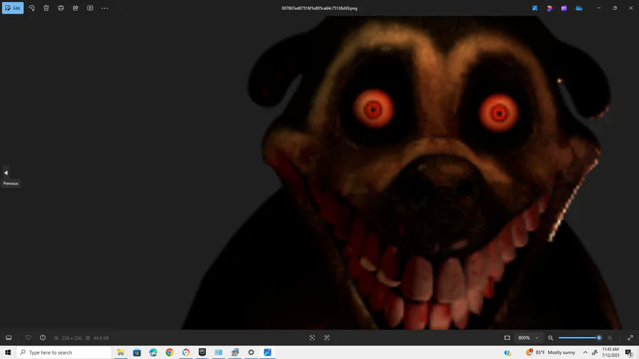Zoom in with the plus magnifier

[610, 338]
